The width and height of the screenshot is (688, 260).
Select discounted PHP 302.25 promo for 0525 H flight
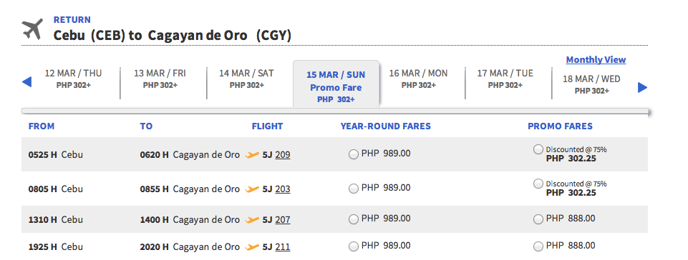pyautogui.click(x=538, y=150)
